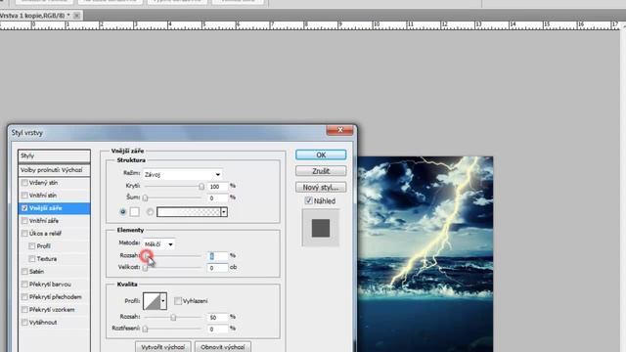The image size is (626, 352).
Task: Click the horizontal ruler at mark 10
Action: click(376, 24)
